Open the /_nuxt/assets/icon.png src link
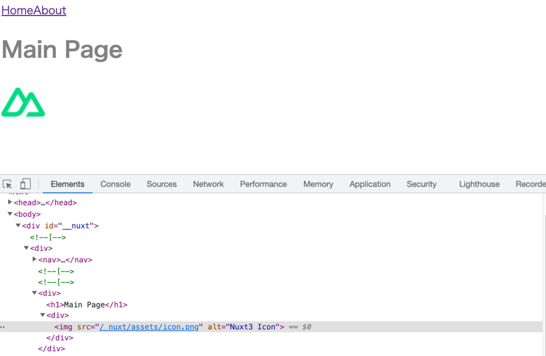546x356 pixels. (149, 327)
